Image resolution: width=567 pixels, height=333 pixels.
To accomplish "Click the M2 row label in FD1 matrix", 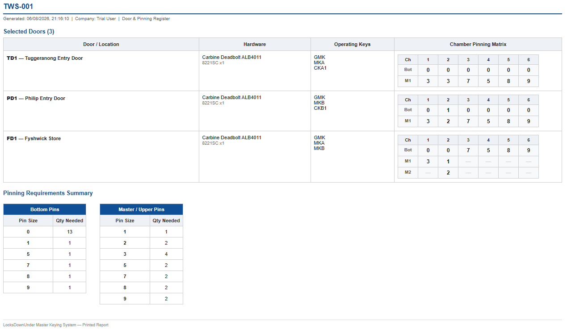I will click(x=408, y=172).
